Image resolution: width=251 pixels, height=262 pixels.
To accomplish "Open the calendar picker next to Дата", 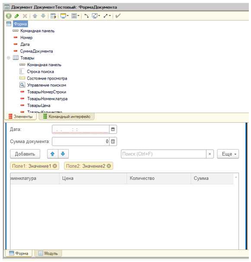I will (113, 130).
